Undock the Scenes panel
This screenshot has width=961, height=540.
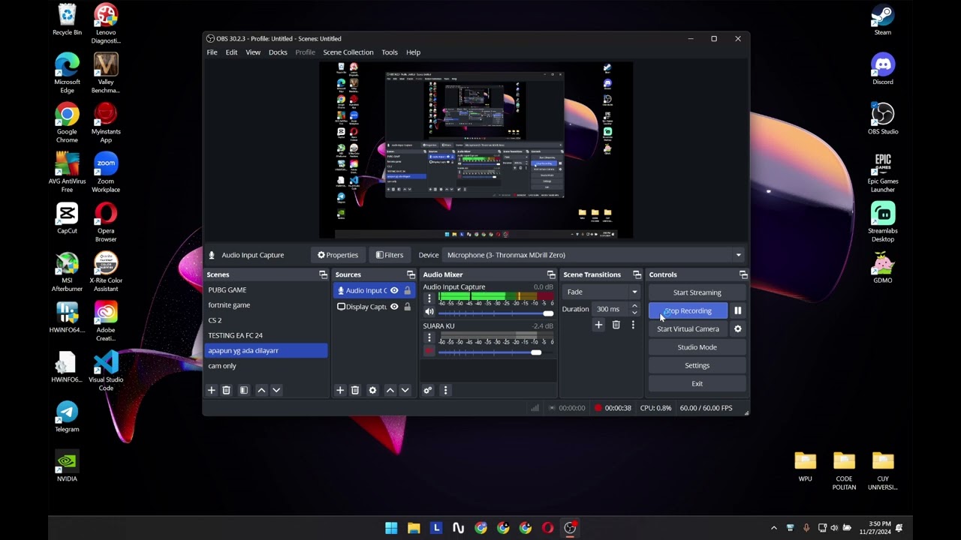323,274
